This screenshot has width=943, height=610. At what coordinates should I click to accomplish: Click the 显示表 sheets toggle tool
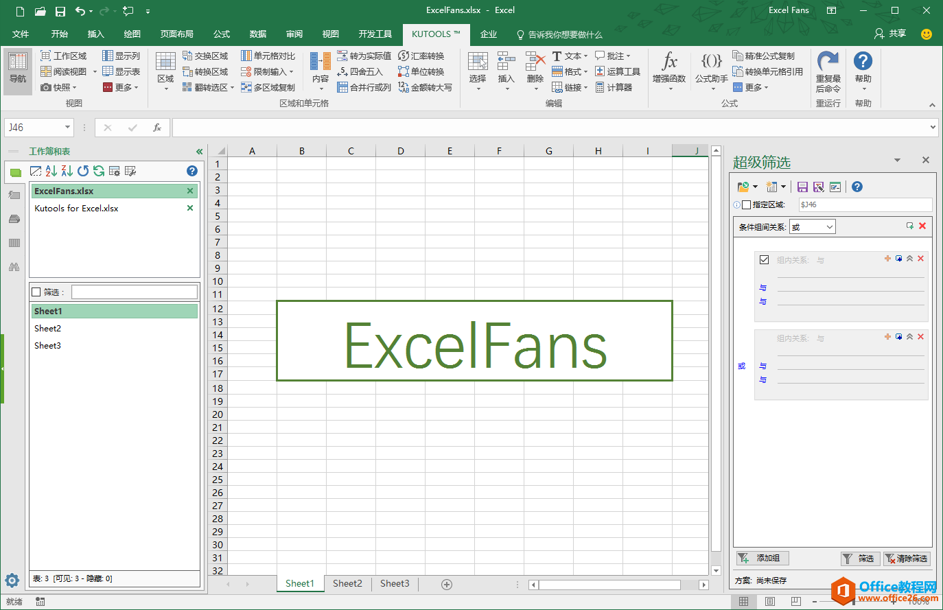pos(121,72)
